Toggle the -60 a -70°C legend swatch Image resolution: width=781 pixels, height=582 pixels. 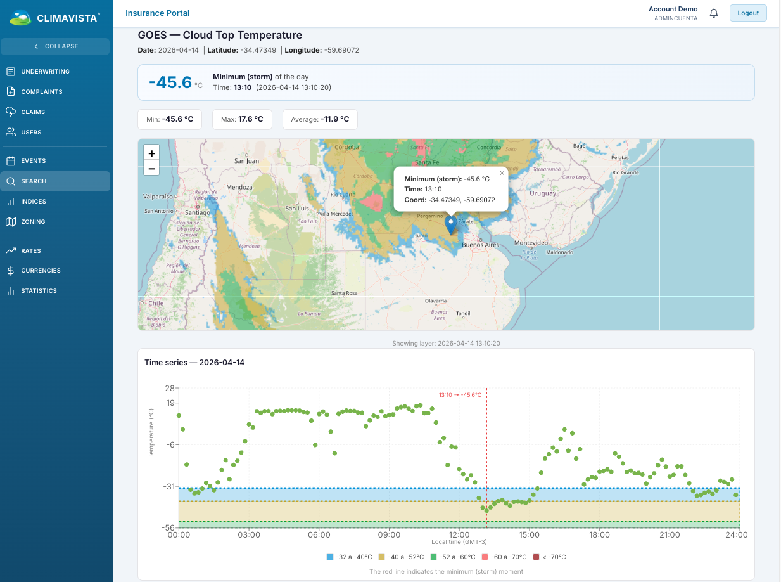click(485, 557)
